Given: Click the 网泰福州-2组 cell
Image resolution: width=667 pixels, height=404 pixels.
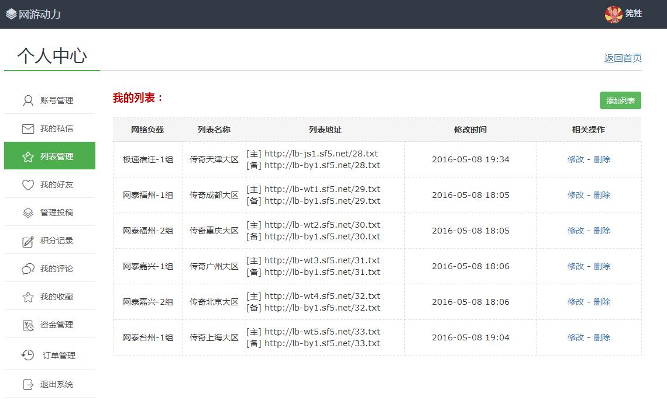Looking at the screenshot, I should [x=148, y=231].
